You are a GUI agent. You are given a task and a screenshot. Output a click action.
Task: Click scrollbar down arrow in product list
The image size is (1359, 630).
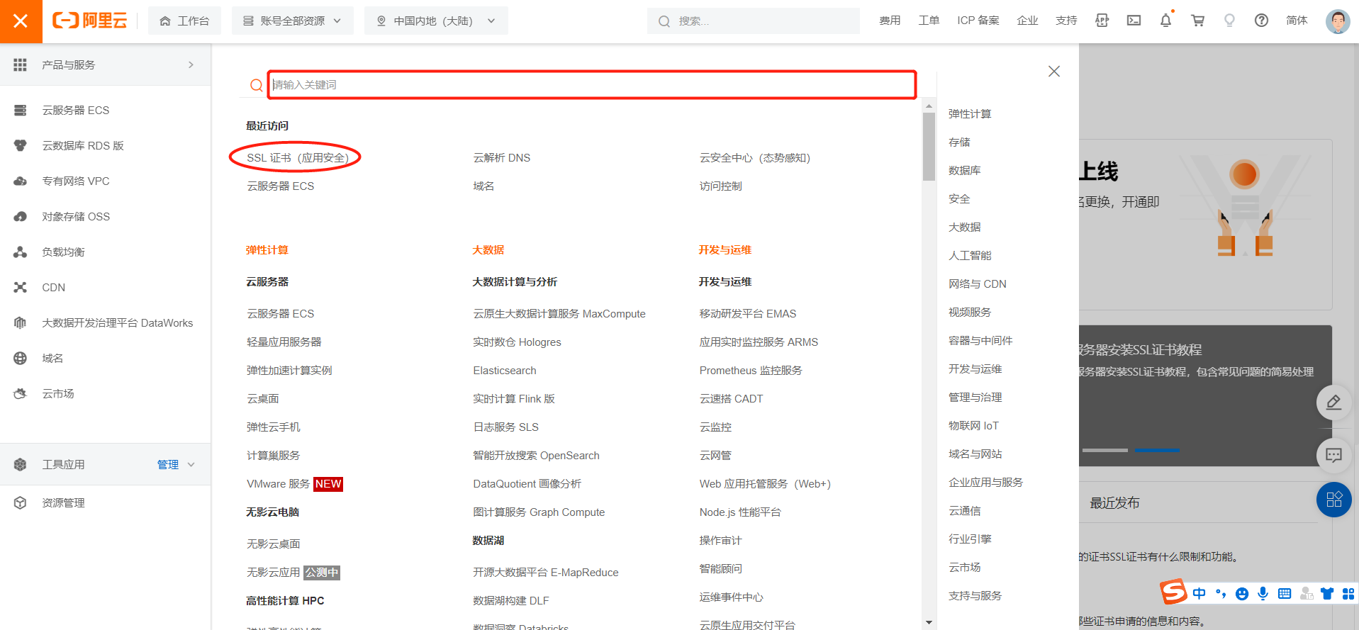click(x=929, y=623)
